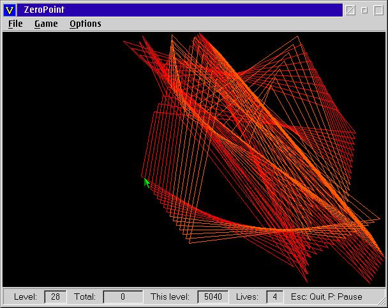
Task: Open the File menu
Action: tap(15, 24)
